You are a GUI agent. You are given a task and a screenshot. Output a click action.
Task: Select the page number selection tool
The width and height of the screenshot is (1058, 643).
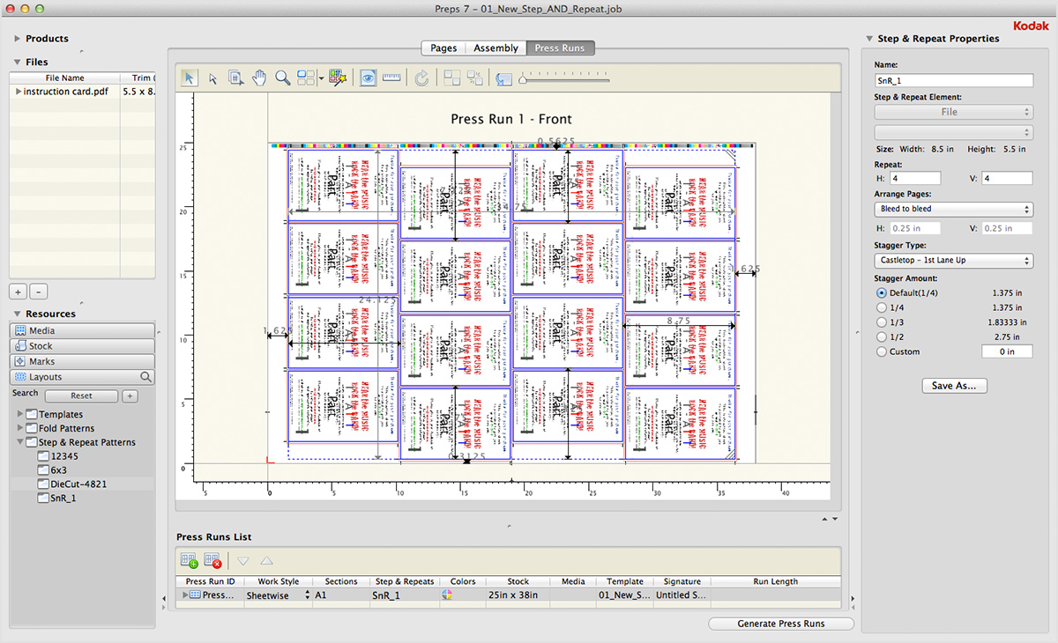236,78
